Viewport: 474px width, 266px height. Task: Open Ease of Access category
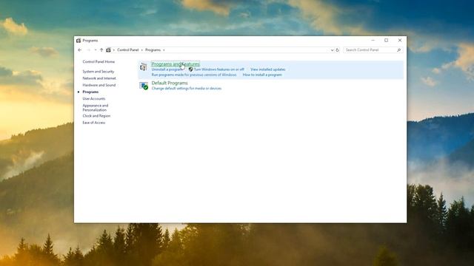click(94, 123)
